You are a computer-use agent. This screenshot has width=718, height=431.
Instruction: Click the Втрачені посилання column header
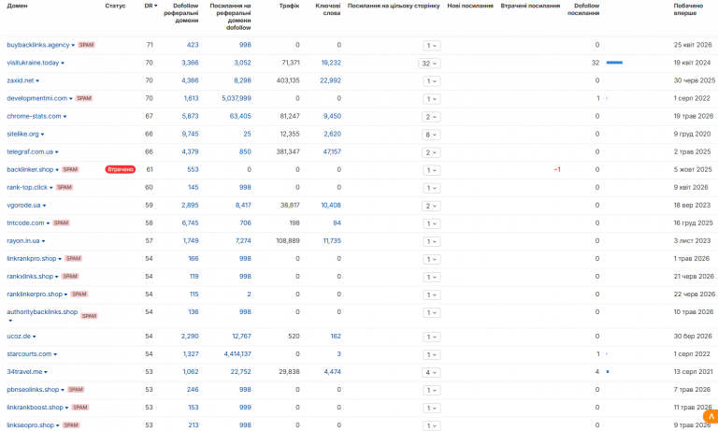[530, 6]
